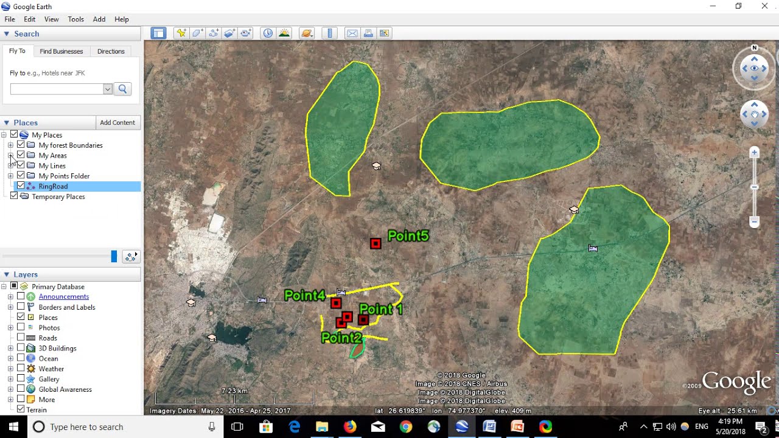Click the Save Image toolbar icon
The image size is (779, 438).
click(385, 33)
